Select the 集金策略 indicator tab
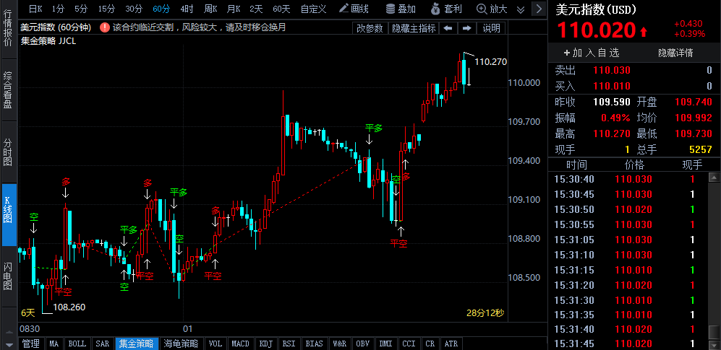The image size is (721, 350). (x=137, y=344)
